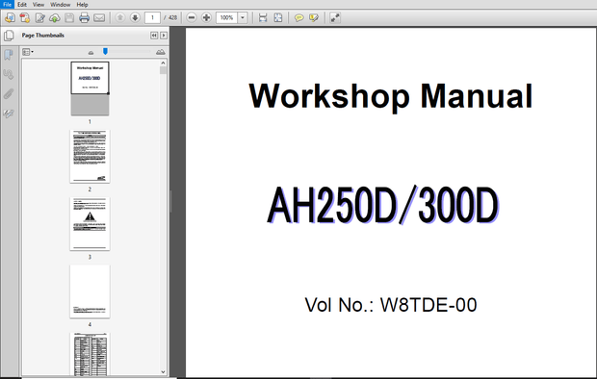
Task: Select the table page thumbnail at bottom
Action: 90,354
